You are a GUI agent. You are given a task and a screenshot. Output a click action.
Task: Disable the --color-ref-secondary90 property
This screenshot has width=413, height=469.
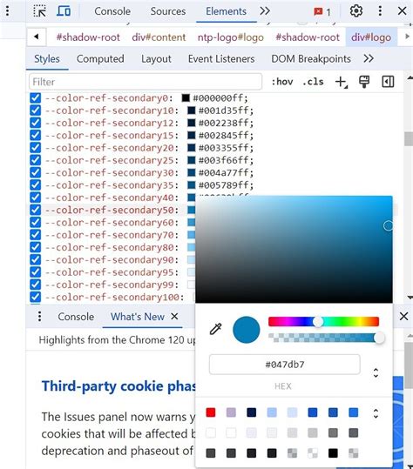click(x=36, y=259)
